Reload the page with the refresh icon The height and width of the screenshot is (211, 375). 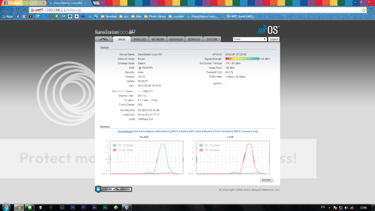tap(18, 10)
